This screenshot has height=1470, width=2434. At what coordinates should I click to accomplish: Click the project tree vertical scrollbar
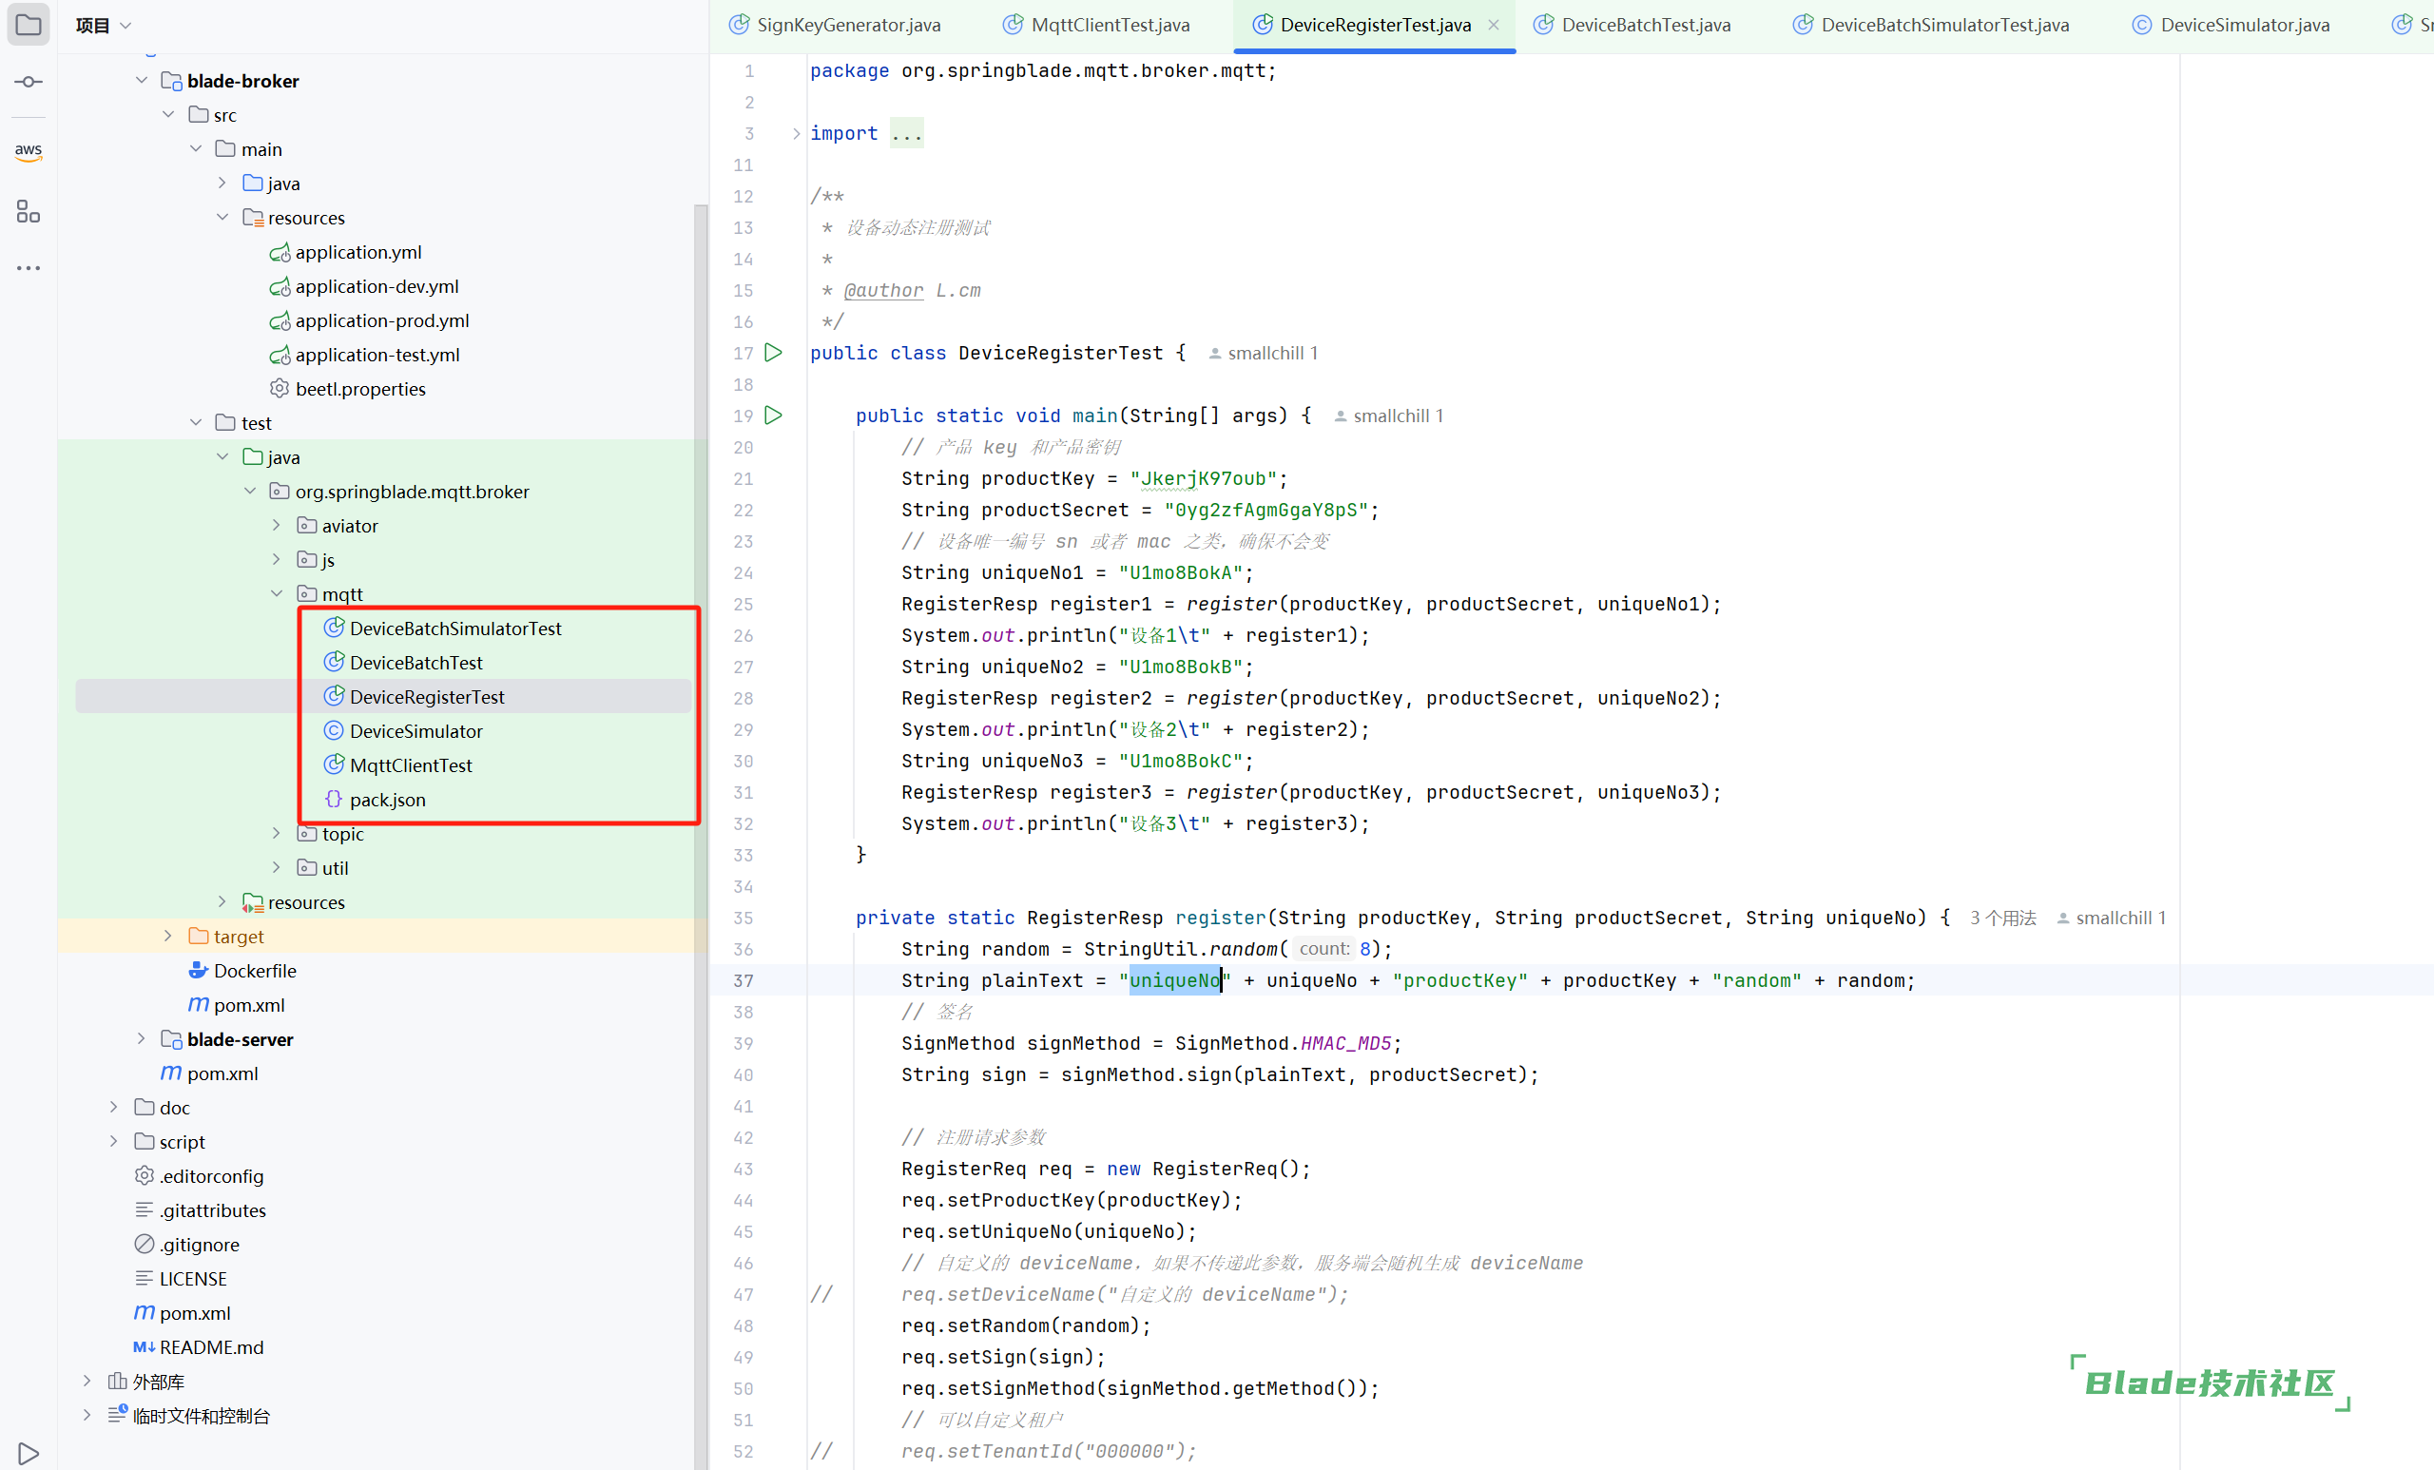coord(701,835)
